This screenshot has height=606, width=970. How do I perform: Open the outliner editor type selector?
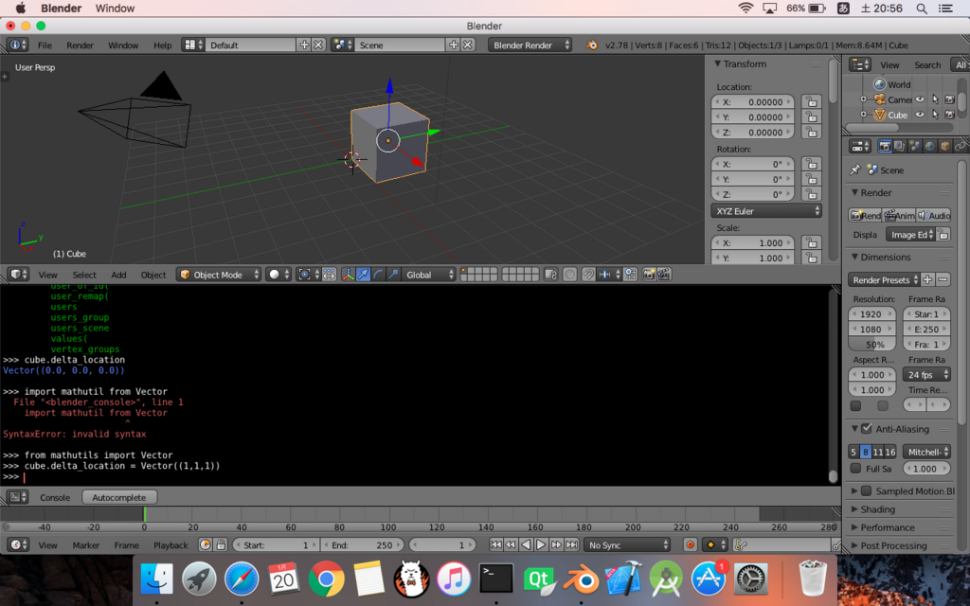click(x=860, y=64)
